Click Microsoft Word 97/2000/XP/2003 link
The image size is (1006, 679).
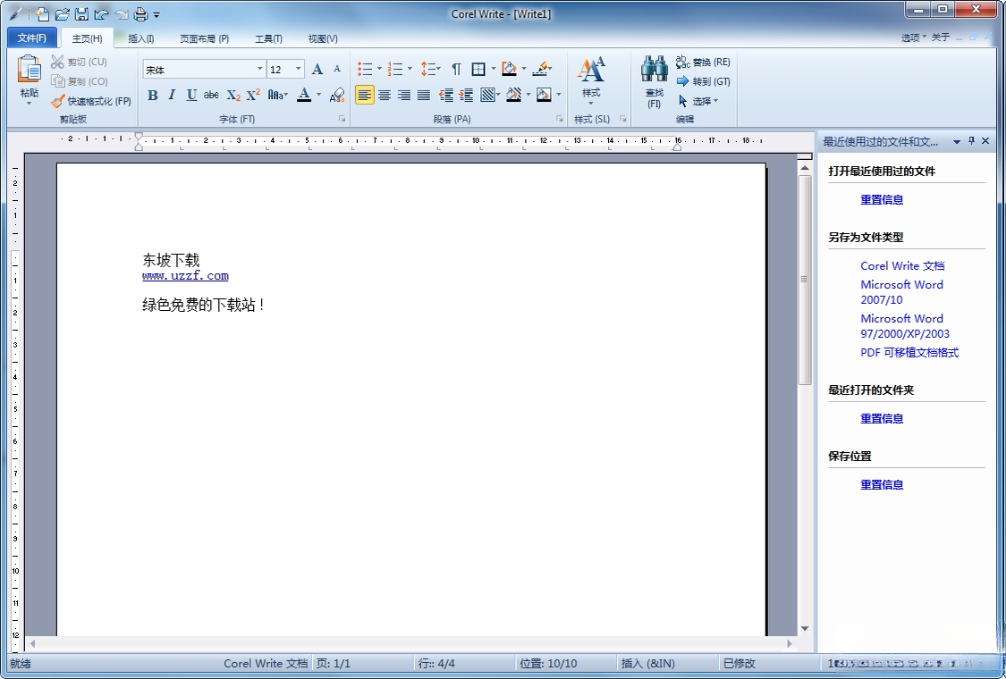[x=905, y=326]
